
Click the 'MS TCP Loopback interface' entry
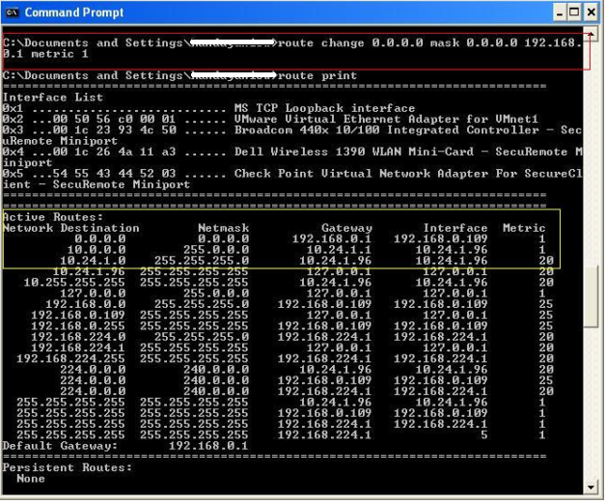click(x=325, y=108)
